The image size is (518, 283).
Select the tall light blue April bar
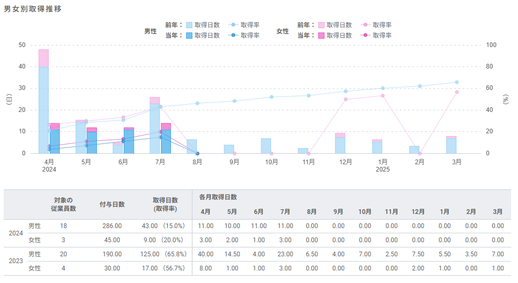[44, 110]
